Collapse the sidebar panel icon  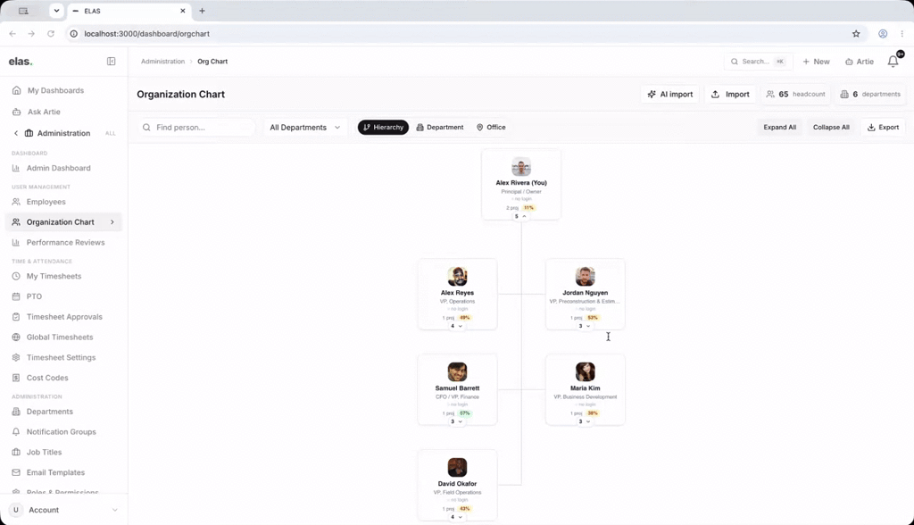pyautogui.click(x=111, y=62)
